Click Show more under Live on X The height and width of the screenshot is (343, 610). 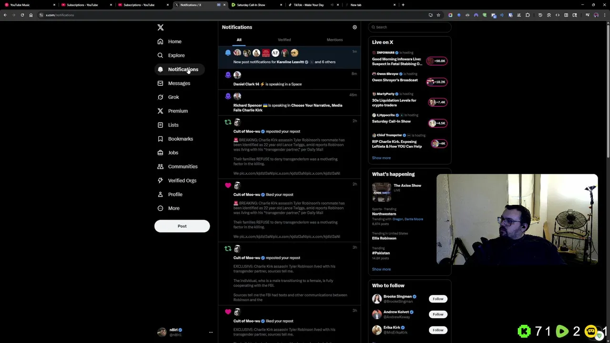tap(381, 158)
